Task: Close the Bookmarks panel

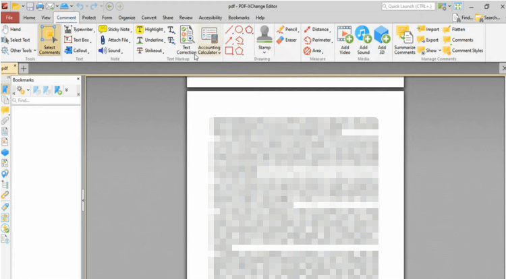Action: 78,79
